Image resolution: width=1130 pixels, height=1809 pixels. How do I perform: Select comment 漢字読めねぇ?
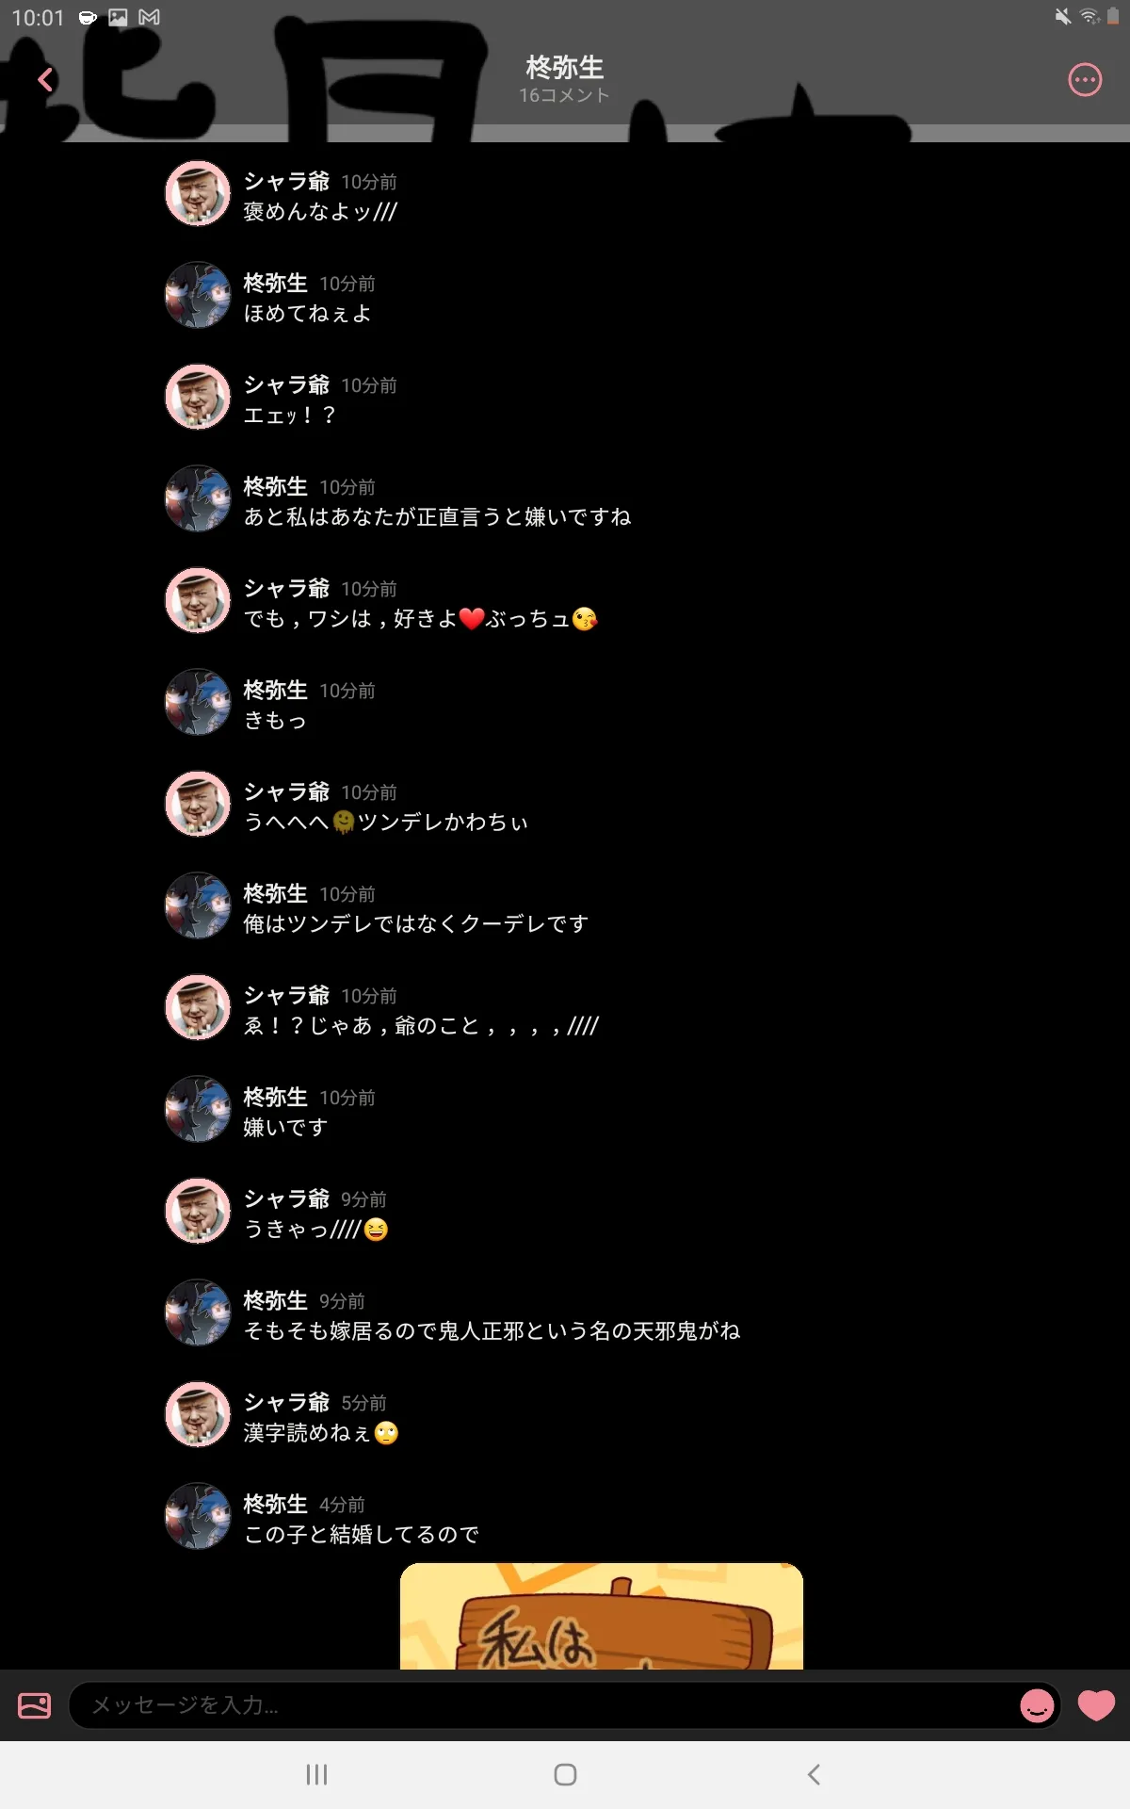pos(321,1432)
